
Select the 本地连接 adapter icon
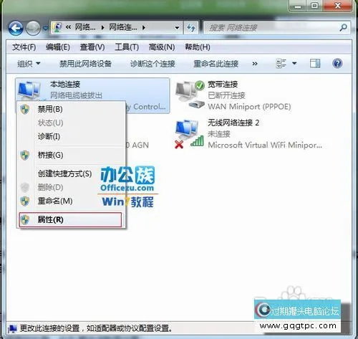coord(29,91)
